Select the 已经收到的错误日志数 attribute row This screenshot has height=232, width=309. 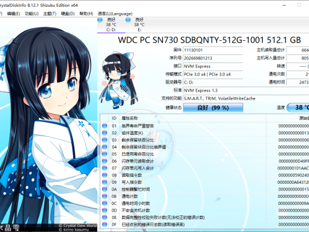[x=204, y=225]
